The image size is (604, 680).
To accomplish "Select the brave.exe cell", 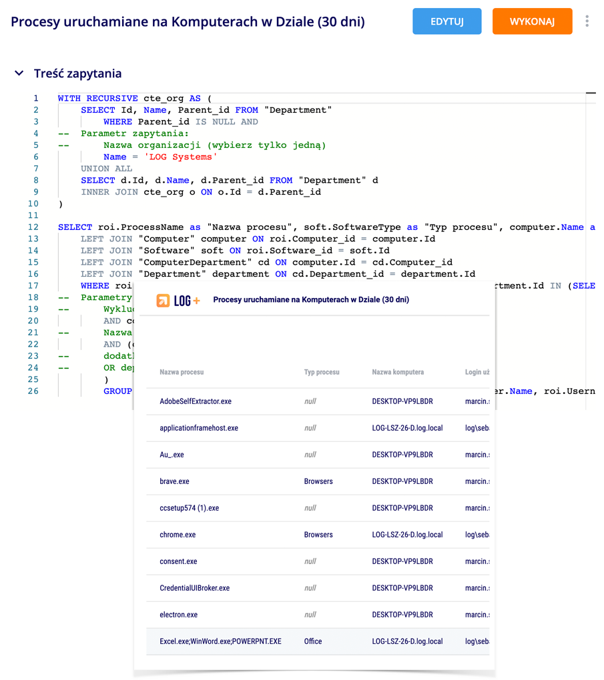I will pyautogui.click(x=174, y=481).
